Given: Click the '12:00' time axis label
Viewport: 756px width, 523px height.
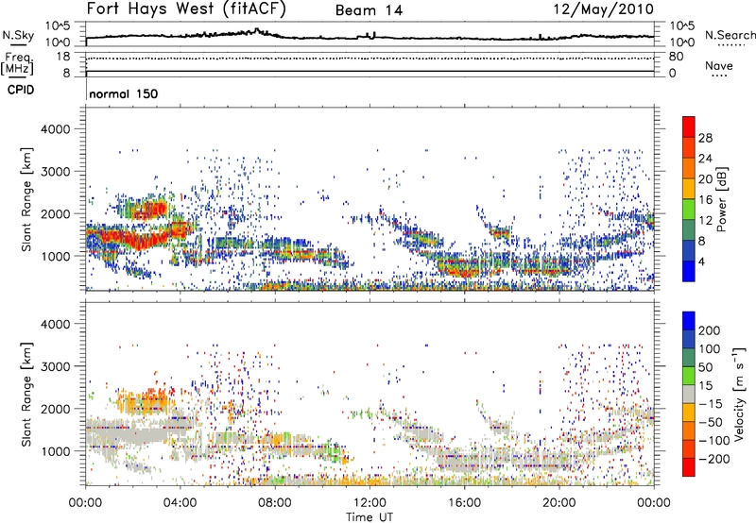Looking at the screenshot, I should [x=369, y=503].
